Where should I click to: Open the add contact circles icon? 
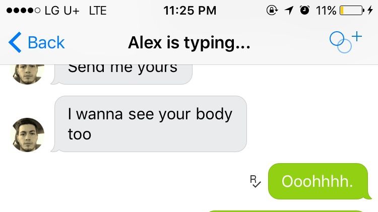340,42
